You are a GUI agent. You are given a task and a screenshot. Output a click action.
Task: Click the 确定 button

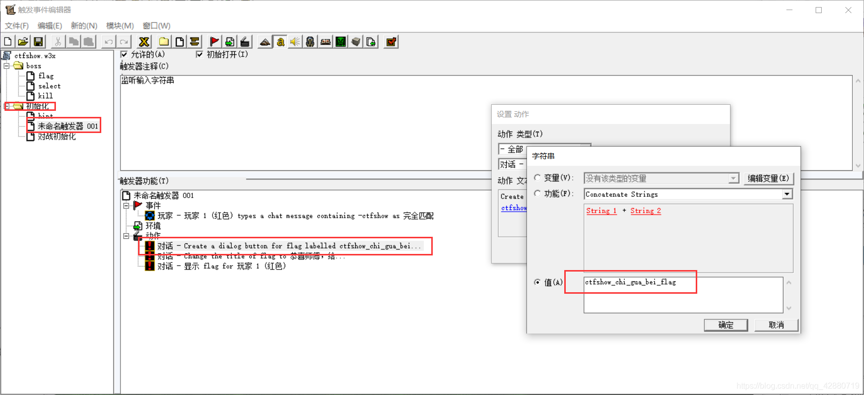(x=726, y=325)
